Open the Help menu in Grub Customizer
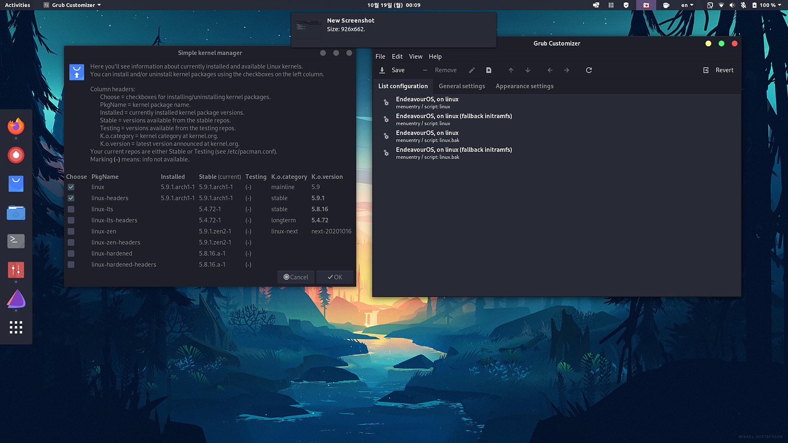This screenshot has width=788, height=443. 435,57
